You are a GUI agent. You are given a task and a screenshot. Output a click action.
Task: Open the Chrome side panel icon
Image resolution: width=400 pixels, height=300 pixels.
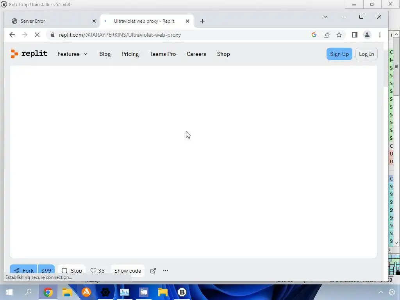(x=355, y=35)
